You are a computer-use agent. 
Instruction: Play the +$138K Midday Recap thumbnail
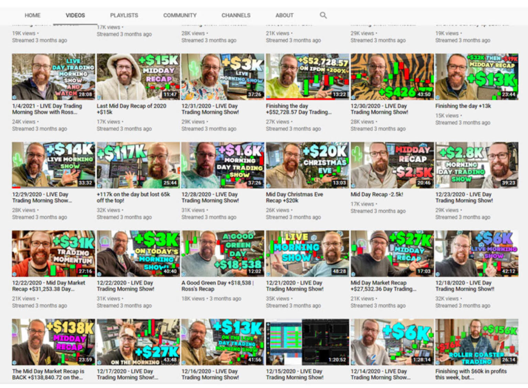[53, 342]
